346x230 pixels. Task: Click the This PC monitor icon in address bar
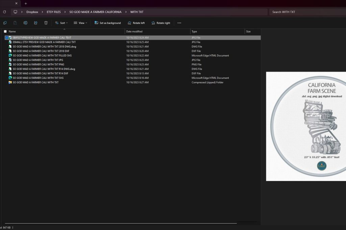point(15,12)
